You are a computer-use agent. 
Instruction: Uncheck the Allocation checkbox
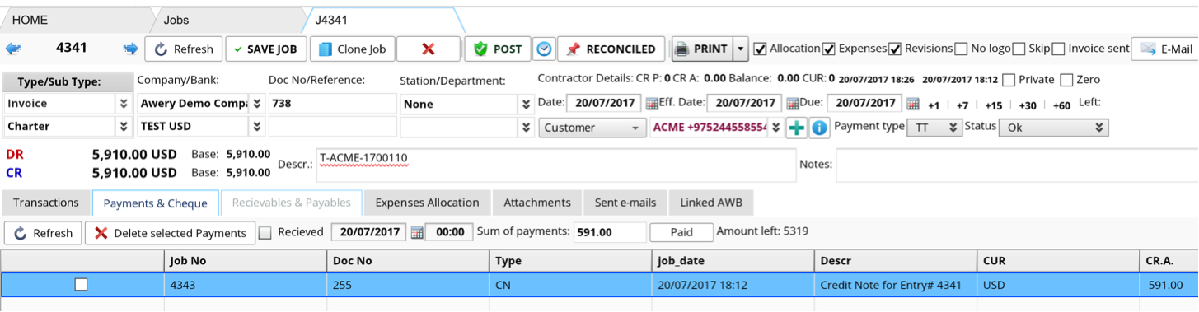[x=761, y=49]
